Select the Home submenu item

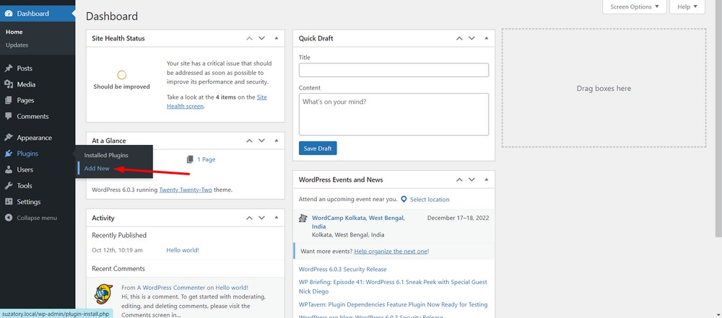[14, 32]
